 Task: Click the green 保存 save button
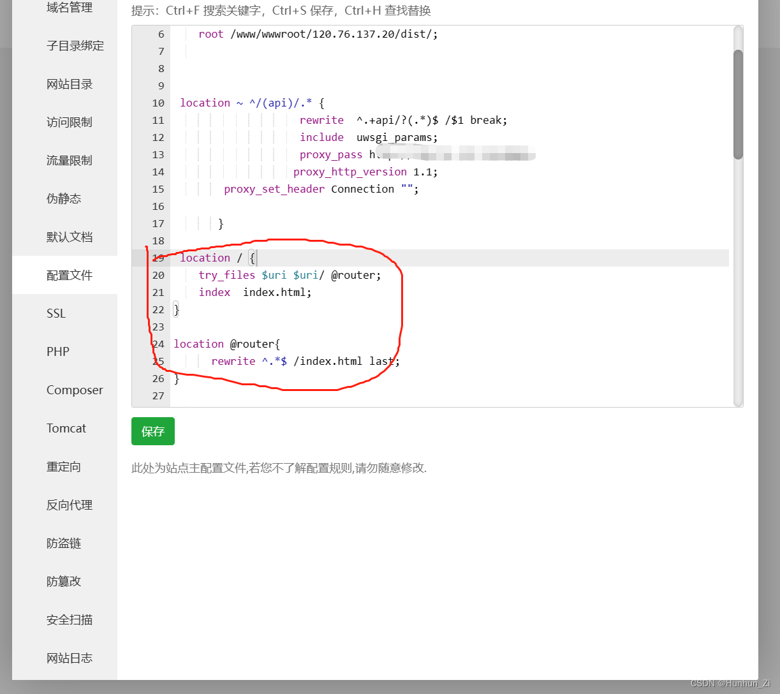[x=152, y=431]
